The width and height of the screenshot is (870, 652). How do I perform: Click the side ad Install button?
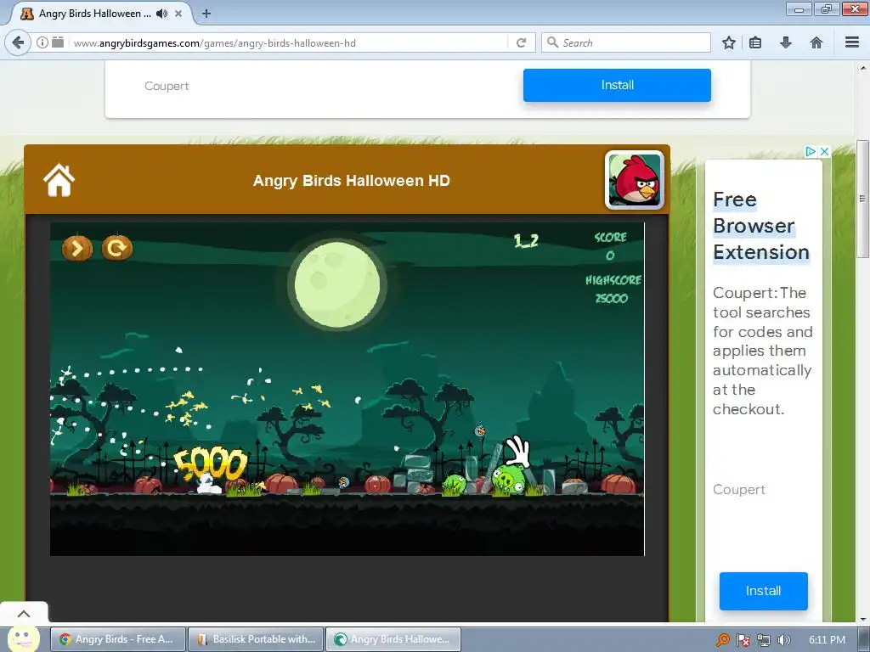pos(764,591)
